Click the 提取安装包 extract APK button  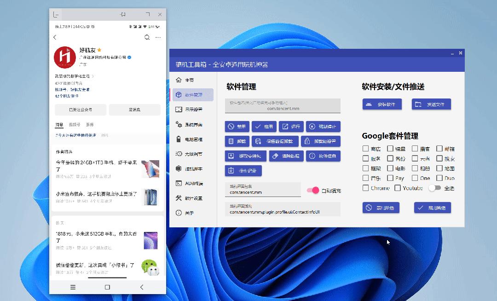(247, 156)
